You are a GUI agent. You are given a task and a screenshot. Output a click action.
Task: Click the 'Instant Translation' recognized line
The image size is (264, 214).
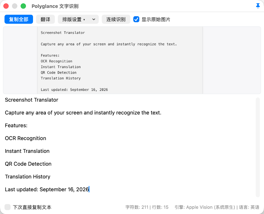click(27, 151)
